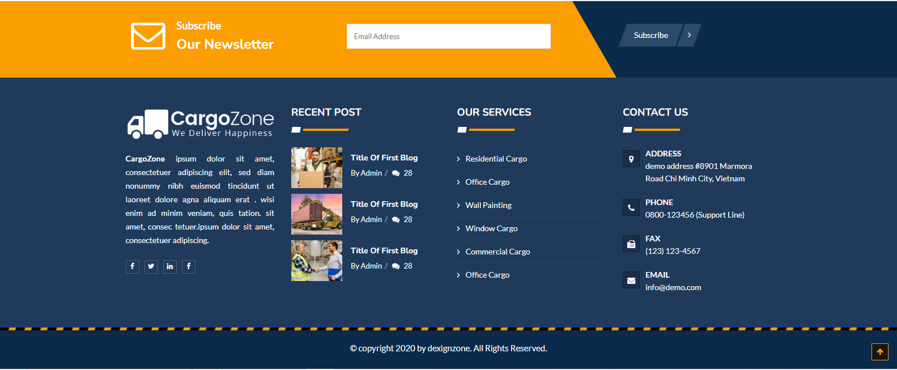Viewport: 897px width, 370px height.
Task: Select the Window Cargo link
Action: [491, 228]
